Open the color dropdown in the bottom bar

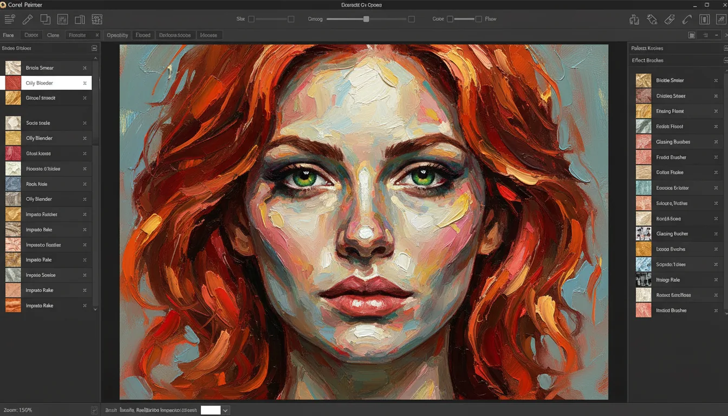(224, 410)
